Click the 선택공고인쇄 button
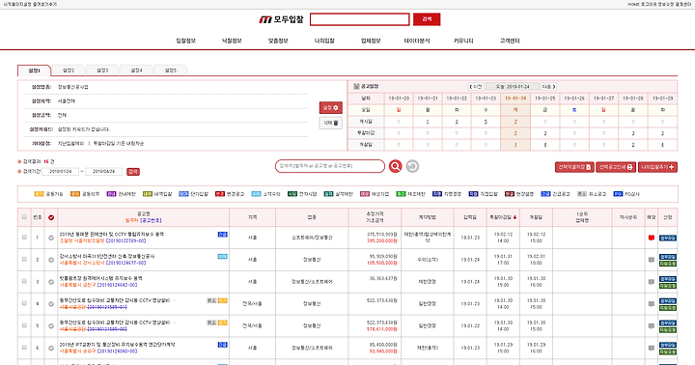Image resolution: width=695 pixels, height=365 pixels. click(616, 167)
